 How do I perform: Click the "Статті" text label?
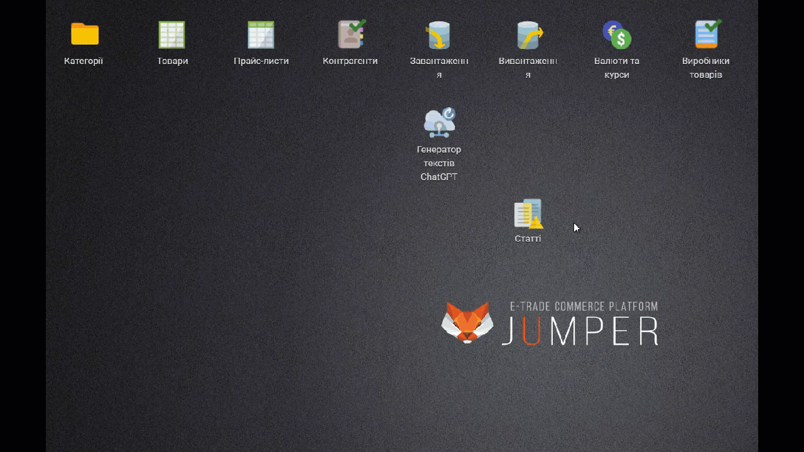click(x=528, y=239)
